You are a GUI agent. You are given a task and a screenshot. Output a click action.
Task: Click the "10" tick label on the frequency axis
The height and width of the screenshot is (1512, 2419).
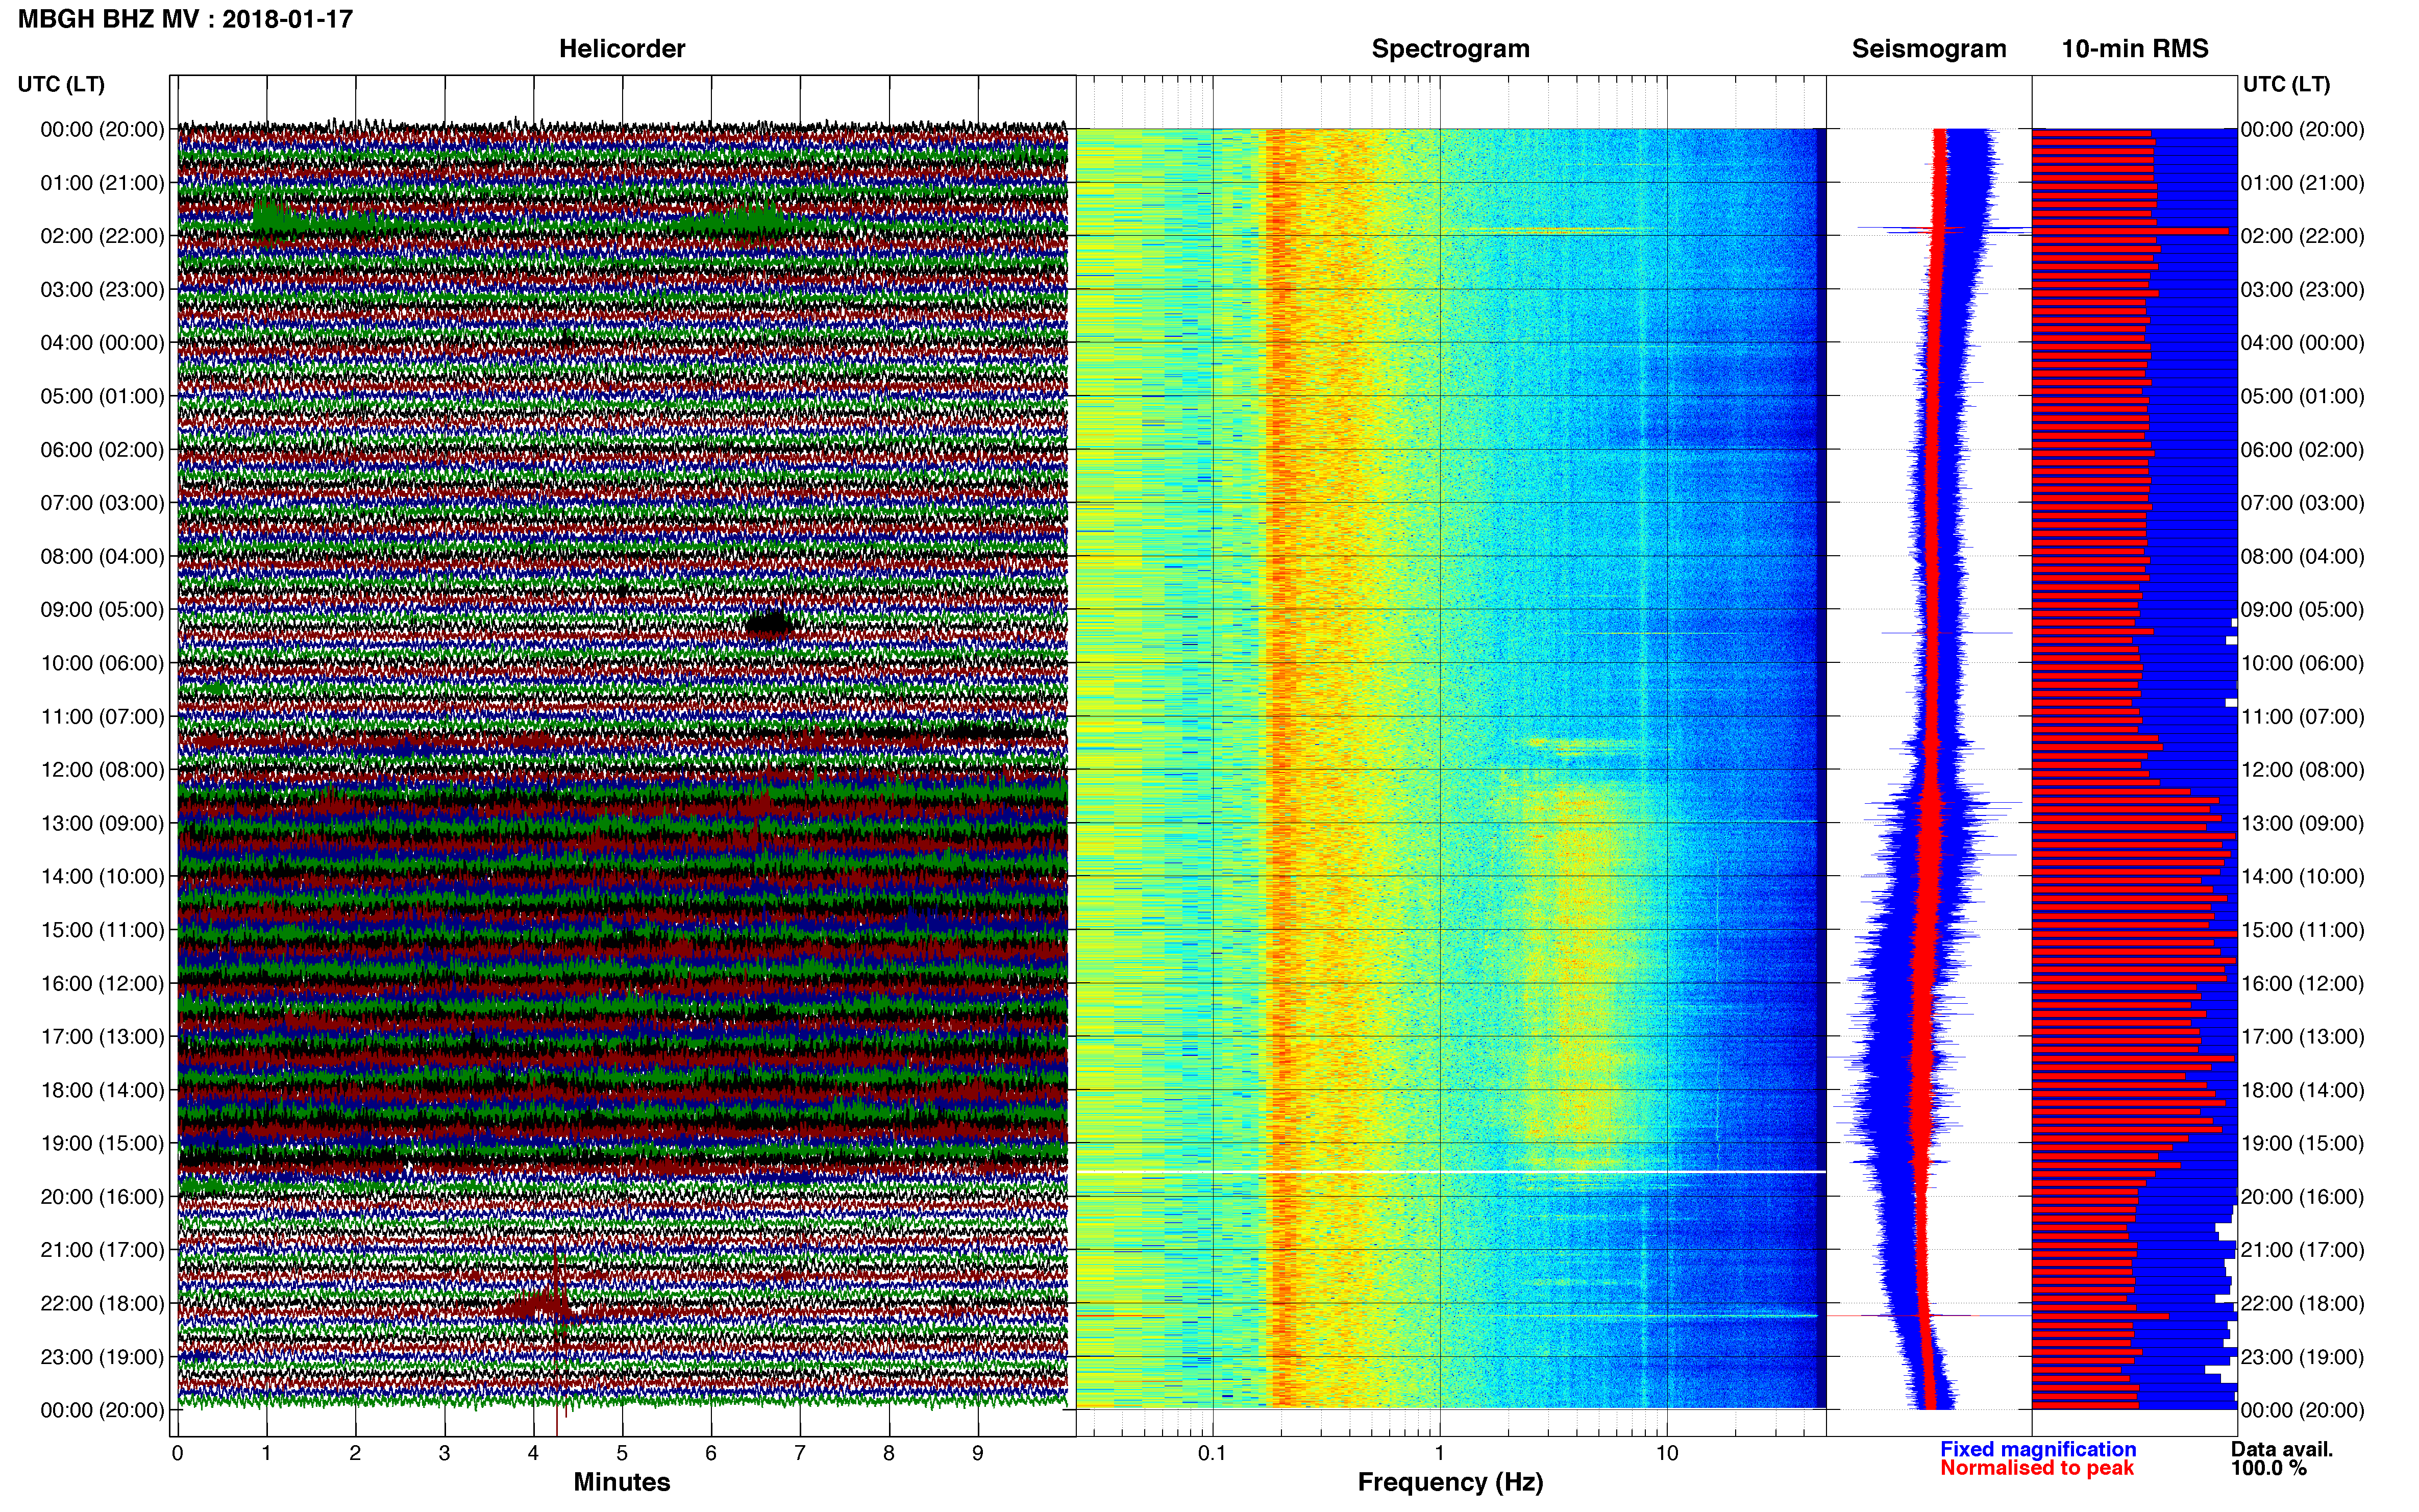point(1667,1453)
